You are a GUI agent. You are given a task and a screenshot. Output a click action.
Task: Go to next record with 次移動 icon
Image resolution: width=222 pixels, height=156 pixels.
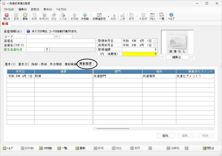tap(85, 16)
